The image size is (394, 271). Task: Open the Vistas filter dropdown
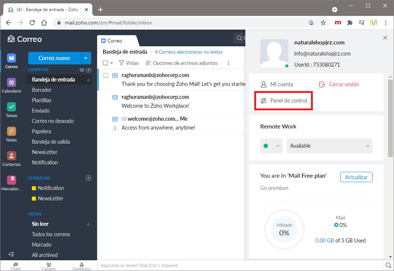pos(129,63)
